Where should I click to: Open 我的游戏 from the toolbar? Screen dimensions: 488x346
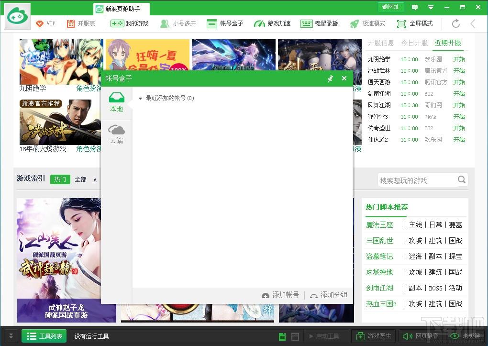pos(130,23)
